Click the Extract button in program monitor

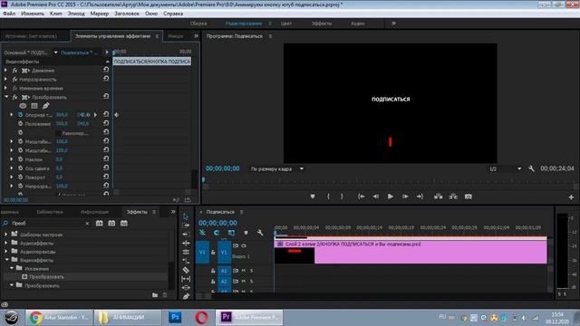click(453, 197)
